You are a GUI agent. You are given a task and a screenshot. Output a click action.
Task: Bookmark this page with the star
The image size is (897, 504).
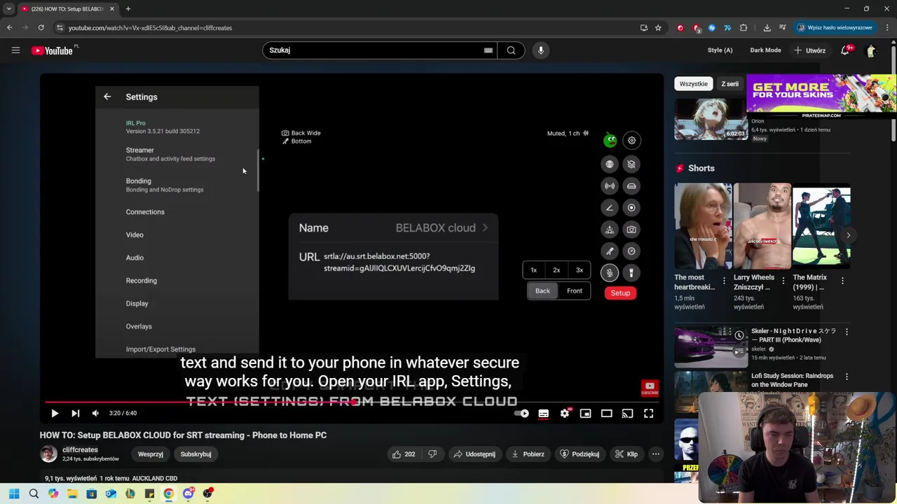[x=658, y=28]
